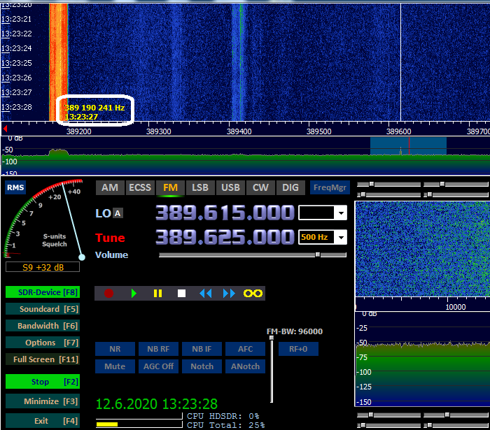490x430 pixels.
Task: Toggle loop playback infinity icon
Action: [253, 294]
